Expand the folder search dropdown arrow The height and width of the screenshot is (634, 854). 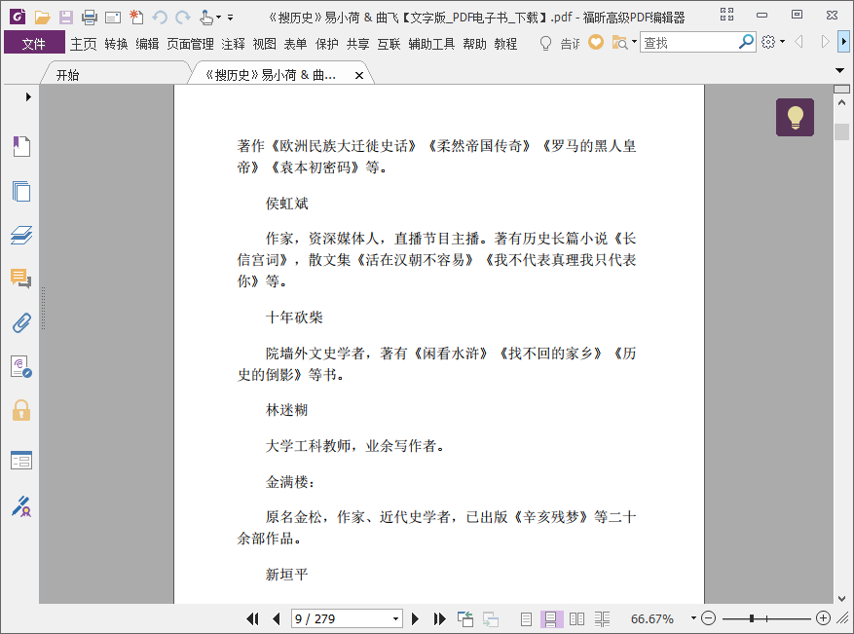click(x=634, y=42)
